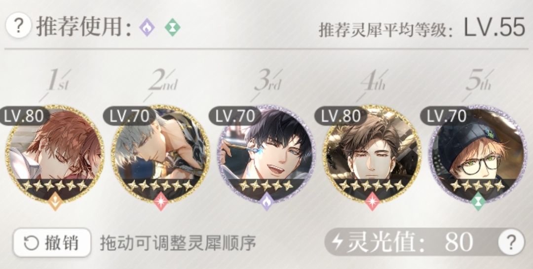The width and height of the screenshot is (533, 269).
Task: Click purple flame badge under third card
Action: 266,201
